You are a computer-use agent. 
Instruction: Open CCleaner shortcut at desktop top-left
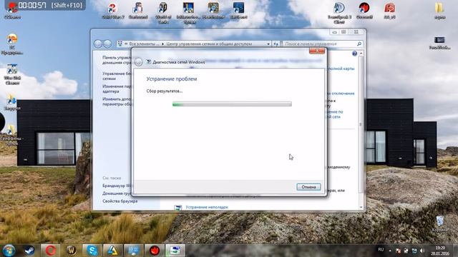pyautogui.click(x=12, y=11)
